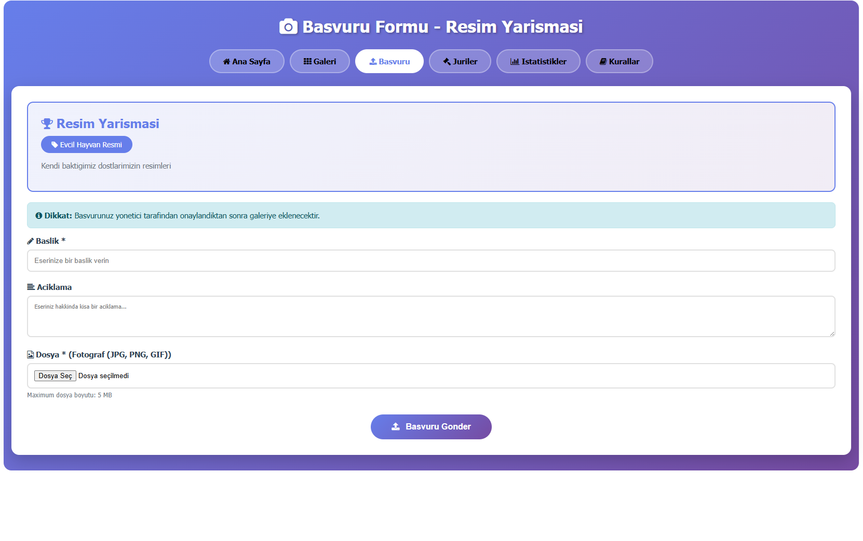
Task: Open the Istatistikler tab
Action: pyautogui.click(x=538, y=61)
